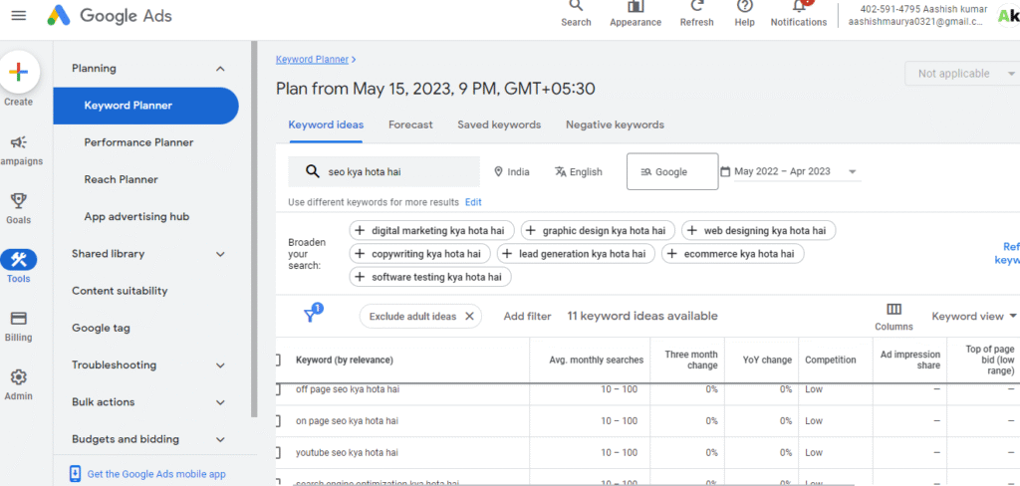Image resolution: width=1020 pixels, height=486 pixels.
Task: Switch to Forecast tab
Action: [410, 124]
